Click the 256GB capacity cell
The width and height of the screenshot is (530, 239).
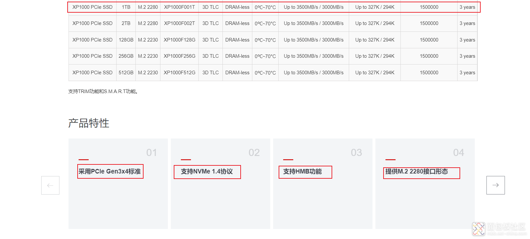tap(126, 56)
